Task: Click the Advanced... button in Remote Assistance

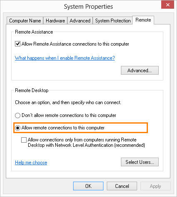Action: pyautogui.click(x=140, y=71)
